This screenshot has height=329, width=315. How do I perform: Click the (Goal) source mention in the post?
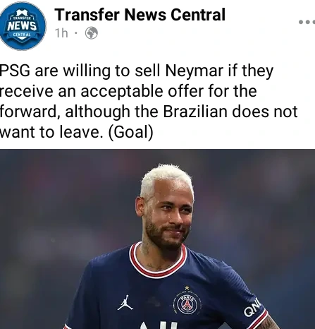(130, 132)
